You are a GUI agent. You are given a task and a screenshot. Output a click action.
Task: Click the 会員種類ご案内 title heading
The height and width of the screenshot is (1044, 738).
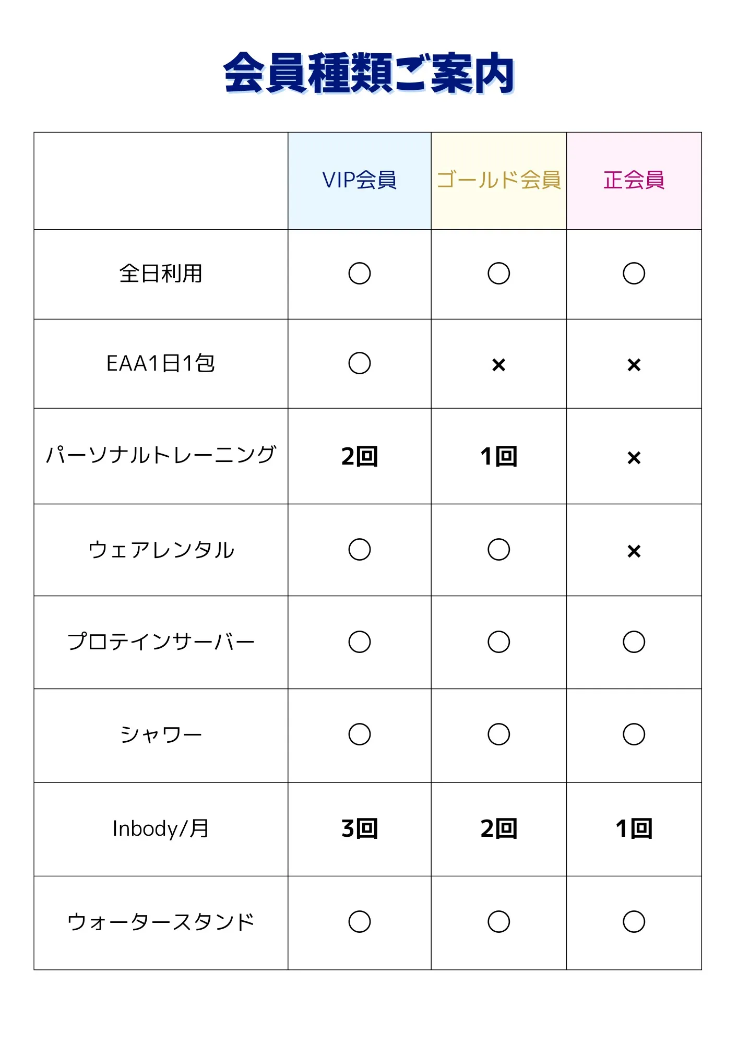pyautogui.click(x=369, y=73)
